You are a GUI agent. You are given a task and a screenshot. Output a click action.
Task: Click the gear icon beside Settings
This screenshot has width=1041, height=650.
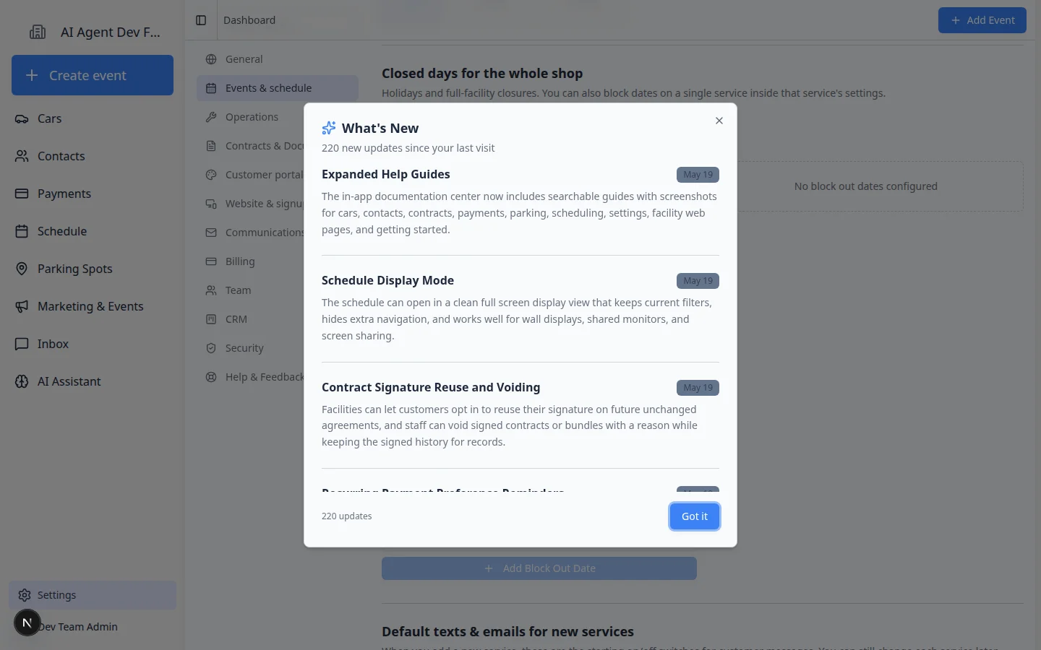25,595
